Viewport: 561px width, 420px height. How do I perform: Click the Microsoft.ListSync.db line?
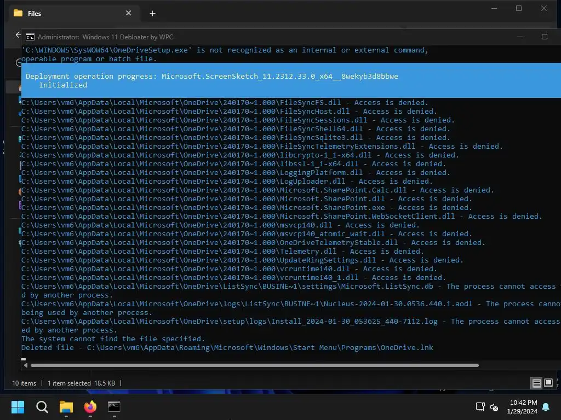tap(291, 287)
